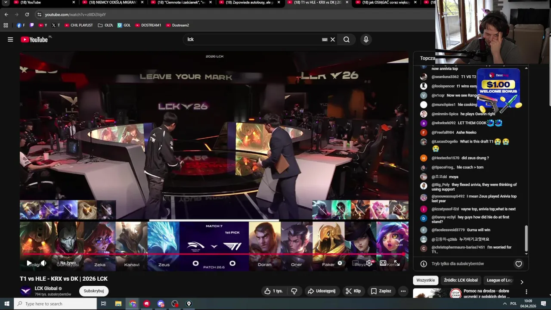Screen dimensions: 551x310
Task: Dislike the video with thumbs-down
Action: pos(294,291)
